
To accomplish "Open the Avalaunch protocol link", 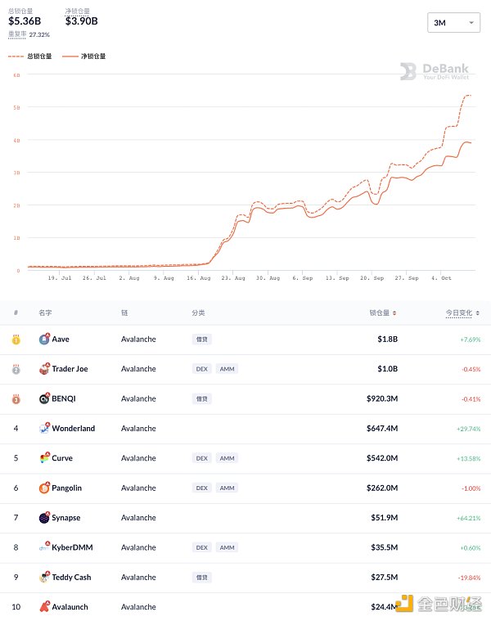I will click(70, 607).
